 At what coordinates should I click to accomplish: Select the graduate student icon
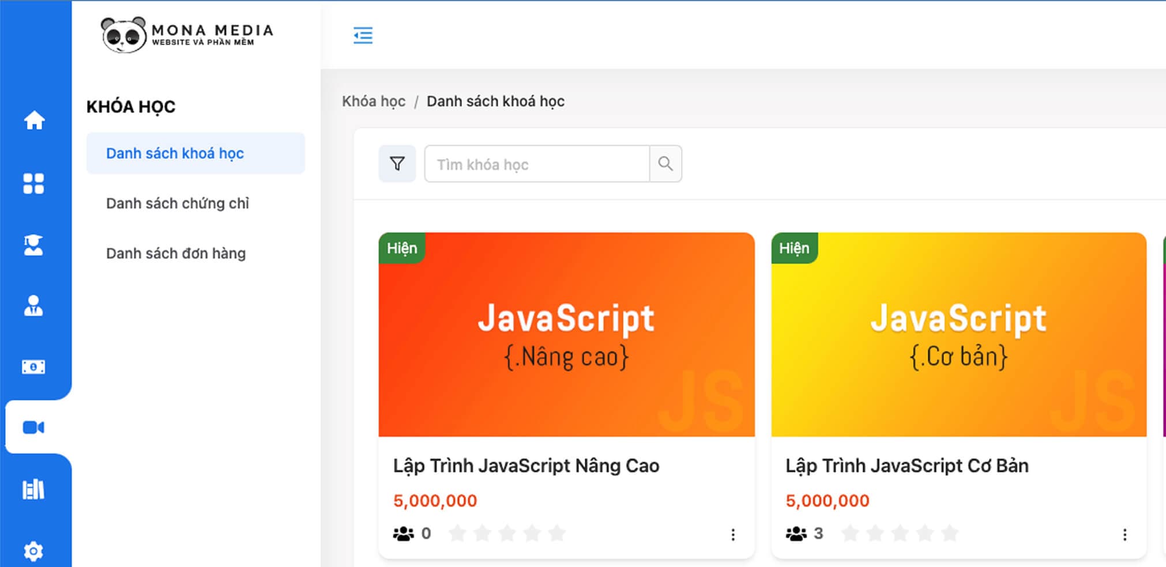coord(33,245)
